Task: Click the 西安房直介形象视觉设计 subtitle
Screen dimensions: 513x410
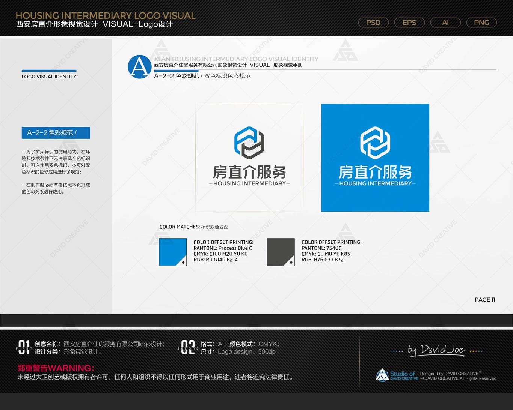Action: 94,24
